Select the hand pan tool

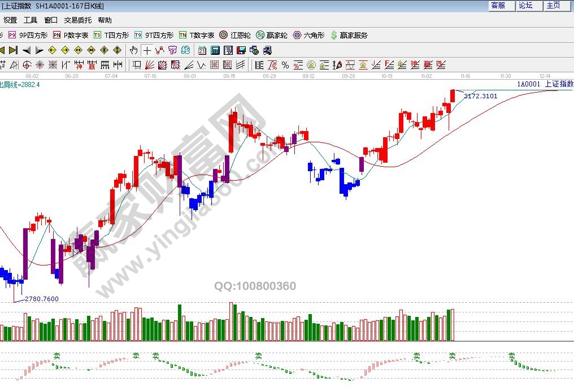click(134, 50)
